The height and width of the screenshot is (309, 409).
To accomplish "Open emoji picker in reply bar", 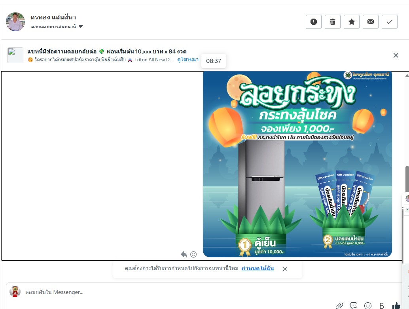I will (x=368, y=305).
